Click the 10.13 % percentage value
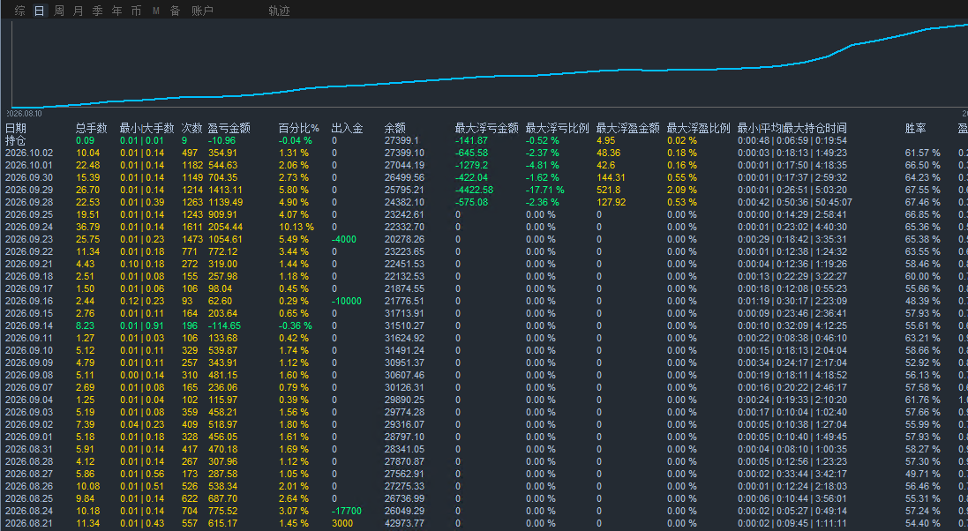The width and height of the screenshot is (968, 531). 296,228
